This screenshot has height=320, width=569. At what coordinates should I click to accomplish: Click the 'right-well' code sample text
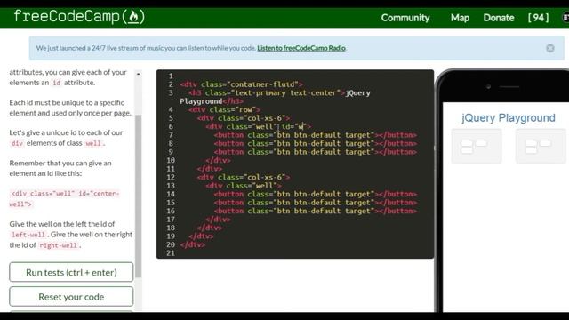tap(59, 245)
